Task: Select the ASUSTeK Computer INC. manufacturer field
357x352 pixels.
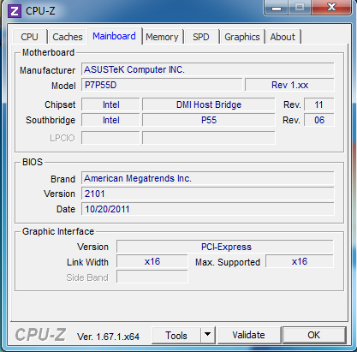Action: tap(208, 69)
